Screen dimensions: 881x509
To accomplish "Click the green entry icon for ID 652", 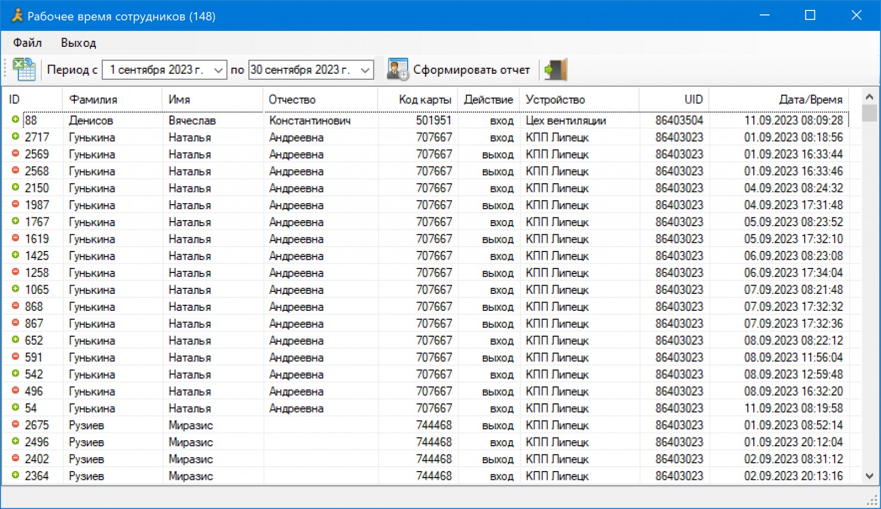I will pyautogui.click(x=15, y=340).
